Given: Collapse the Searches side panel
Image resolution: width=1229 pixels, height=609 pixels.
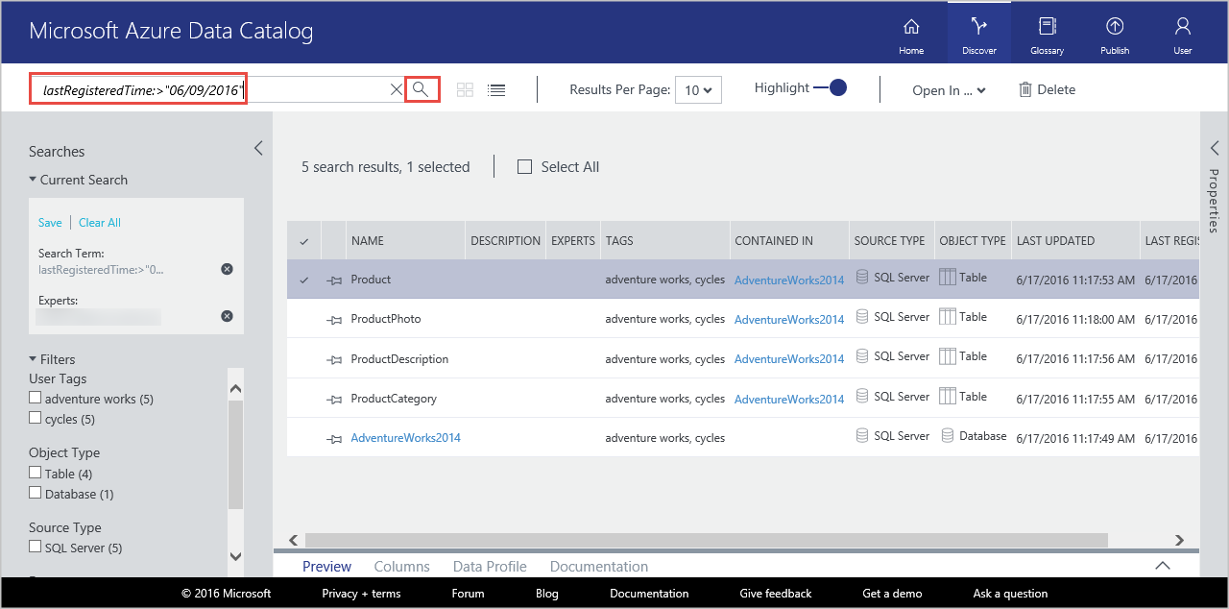Looking at the screenshot, I should click(257, 148).
